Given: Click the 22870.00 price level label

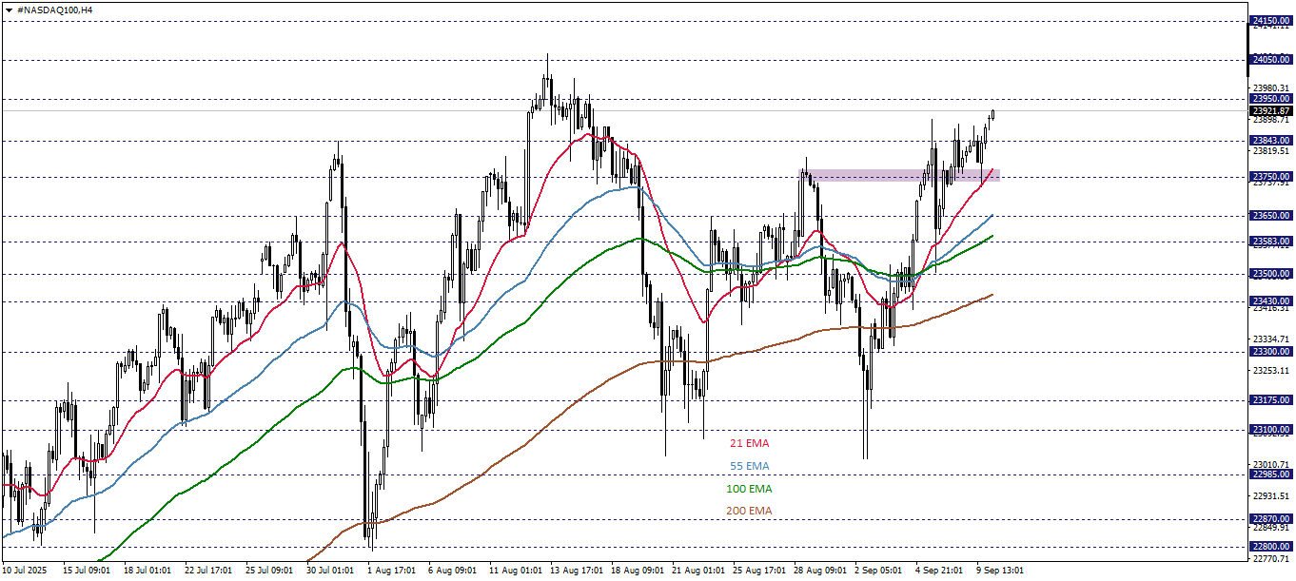Looking at the screenshot, I should tap(1271, 519).
